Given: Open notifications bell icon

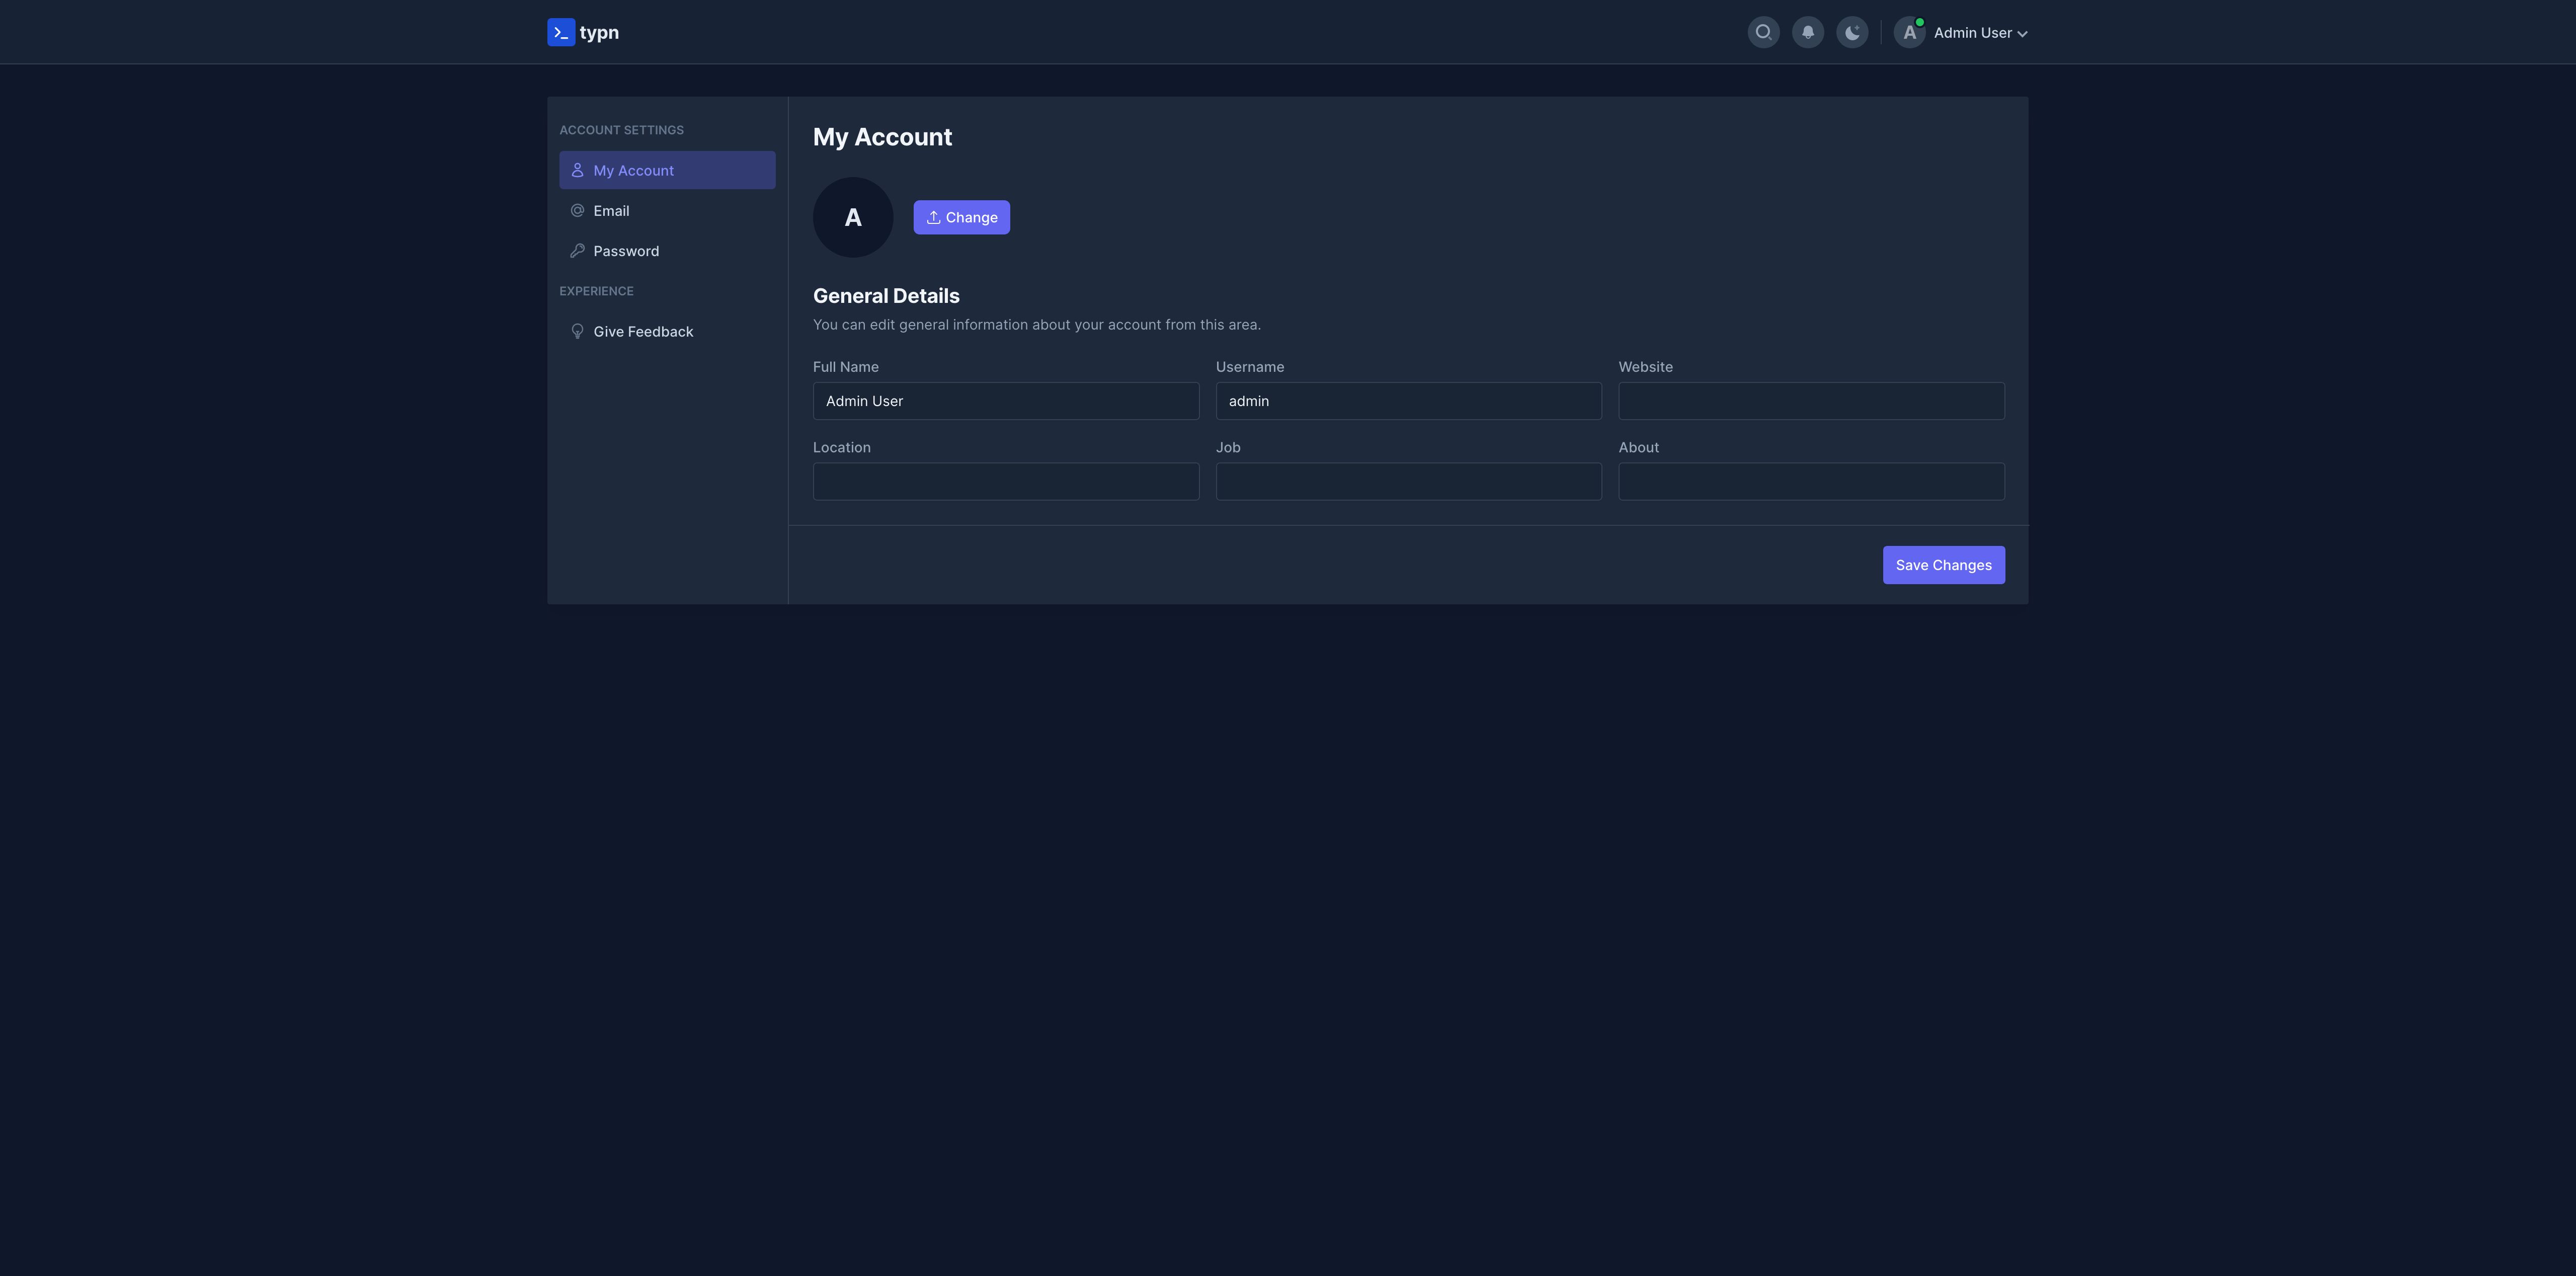Looking at the screenshot, I should [x=1807, y=32].
